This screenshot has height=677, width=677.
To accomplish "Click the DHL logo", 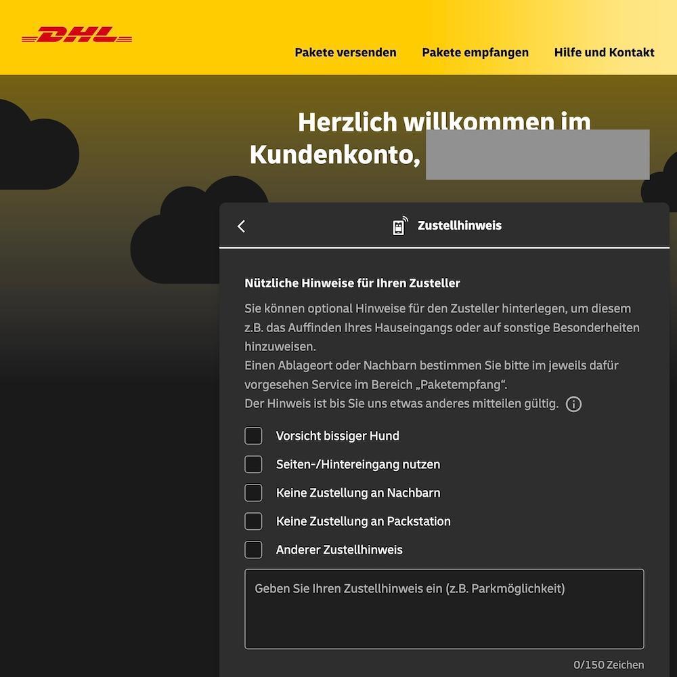I will 77,35.
